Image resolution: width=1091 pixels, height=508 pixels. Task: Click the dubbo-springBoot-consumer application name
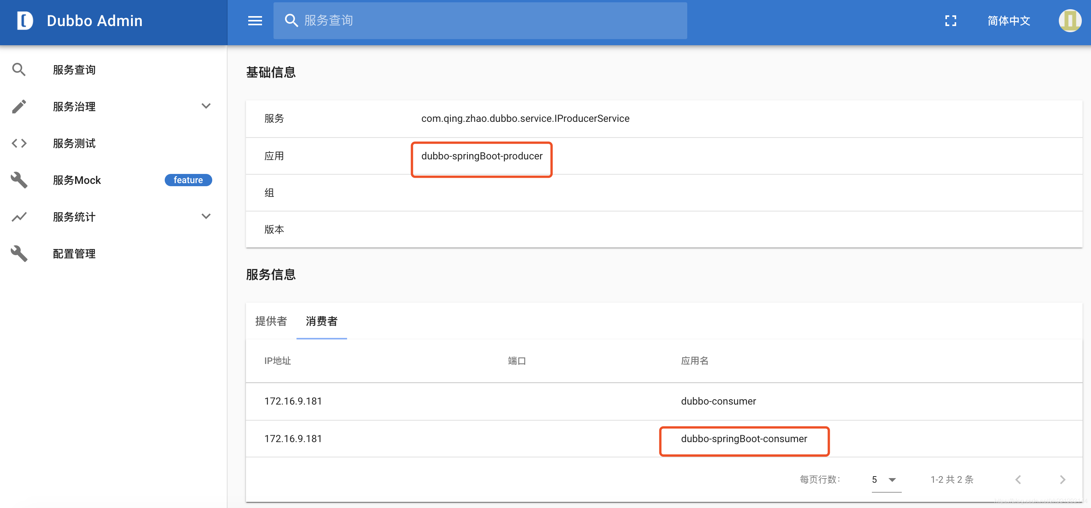[x=744, y=439]
